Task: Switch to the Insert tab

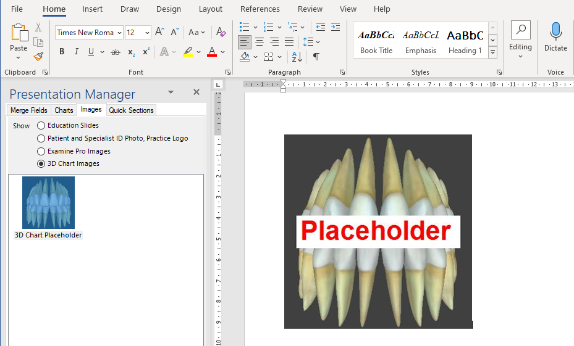Action: (x=92, y=9)
